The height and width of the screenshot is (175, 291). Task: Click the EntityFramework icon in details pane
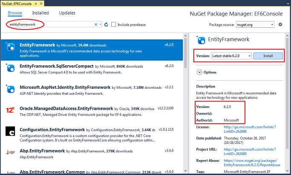coord(201,40)
